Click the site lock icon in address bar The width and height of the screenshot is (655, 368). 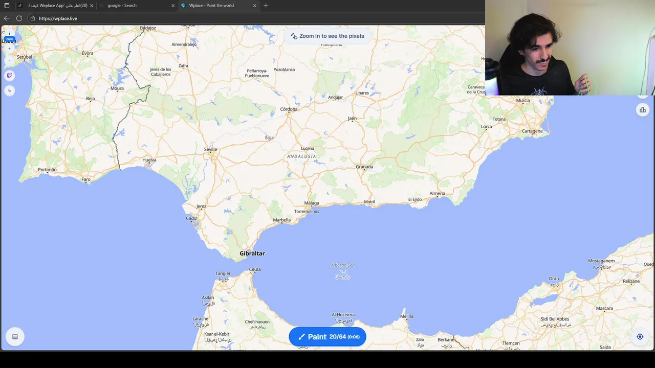click(33, 18)
